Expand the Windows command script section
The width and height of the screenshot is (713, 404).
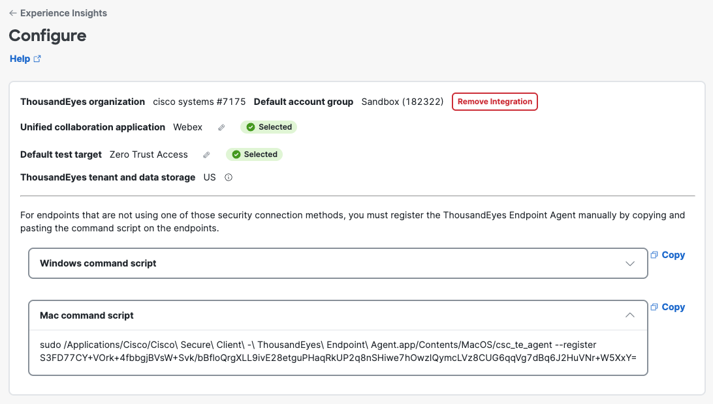338,263
